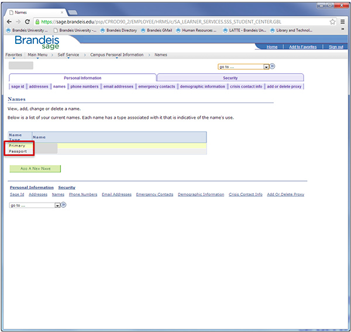The image size is (351, 332).
Task: Bookmark this page with the star icon
Action: coord(332,22)
